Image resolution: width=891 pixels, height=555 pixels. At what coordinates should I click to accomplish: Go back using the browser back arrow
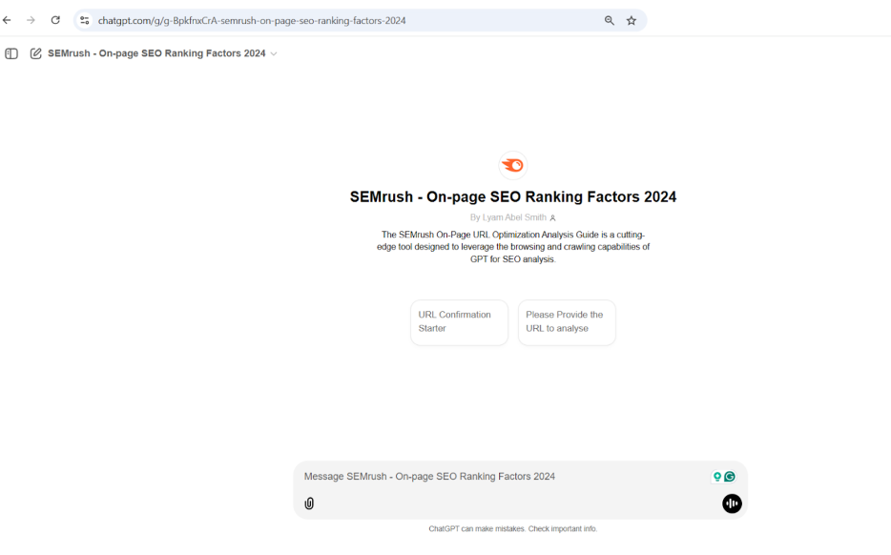[x=7, y=20]
